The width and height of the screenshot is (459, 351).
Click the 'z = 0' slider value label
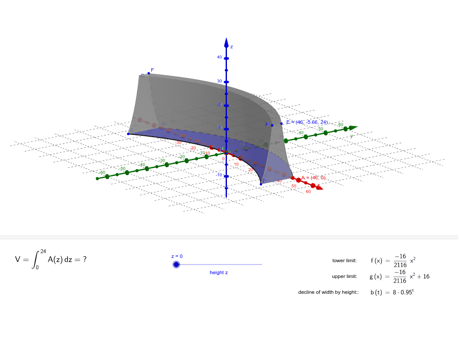[x=177, y=256]
